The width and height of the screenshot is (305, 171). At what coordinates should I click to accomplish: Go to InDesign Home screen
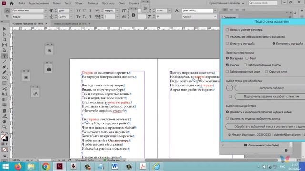point(11,3)
